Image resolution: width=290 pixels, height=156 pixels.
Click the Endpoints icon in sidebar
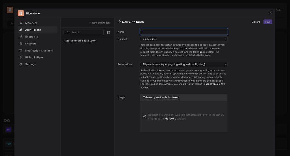(x=21, y=37)
